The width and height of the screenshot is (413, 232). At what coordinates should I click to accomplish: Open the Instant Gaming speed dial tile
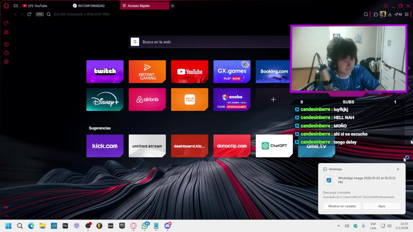point(147,72)
